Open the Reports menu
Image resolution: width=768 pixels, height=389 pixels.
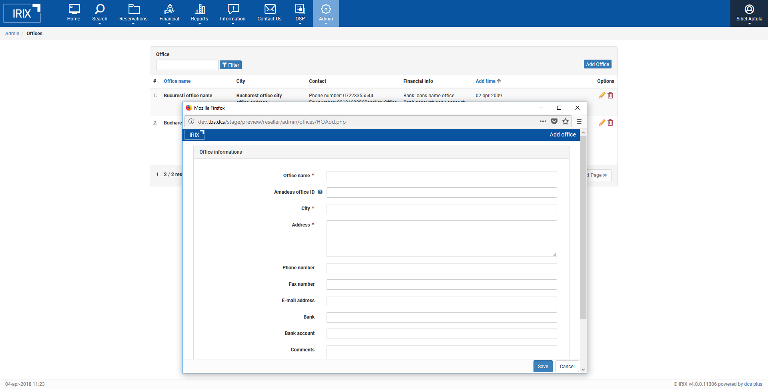[x=199, y=14]
